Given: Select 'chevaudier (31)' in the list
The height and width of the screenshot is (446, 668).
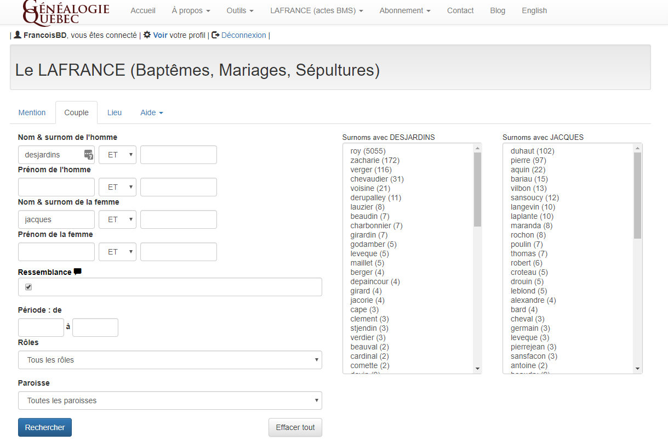Looking at the screenshot, I should [x=377, y=179].
